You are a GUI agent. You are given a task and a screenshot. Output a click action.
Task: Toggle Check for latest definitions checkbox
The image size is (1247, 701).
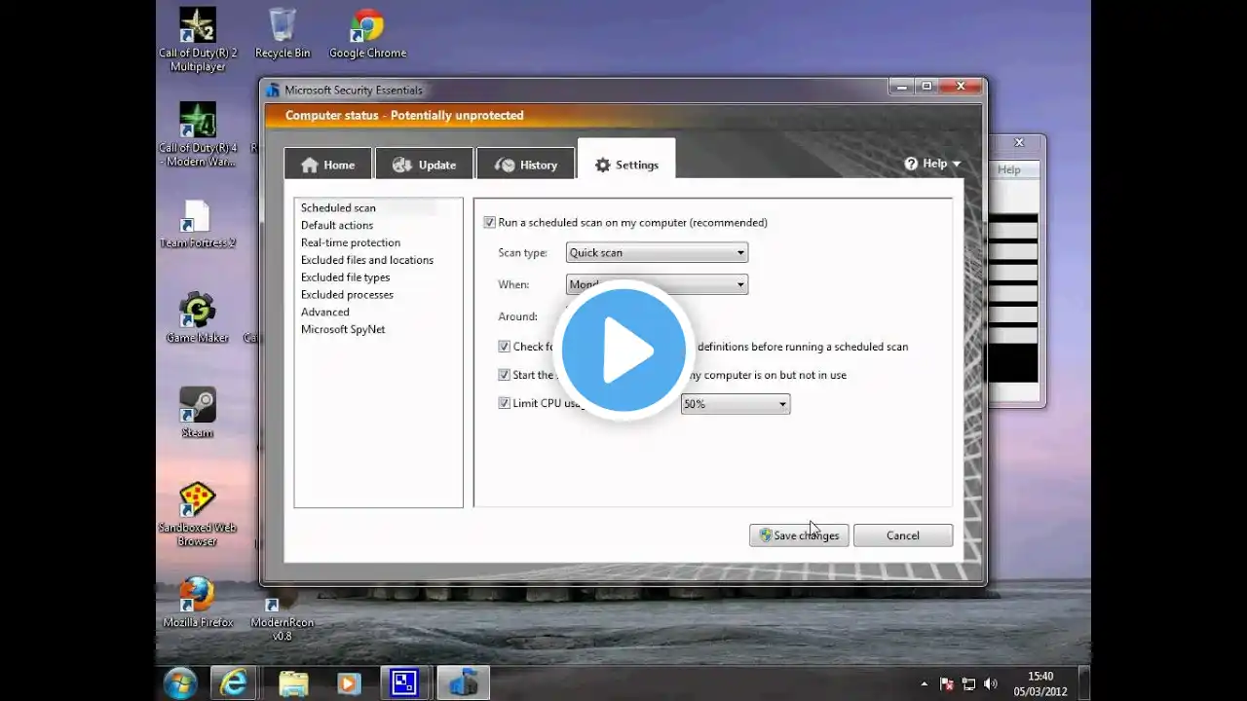[x=504, y=347]
